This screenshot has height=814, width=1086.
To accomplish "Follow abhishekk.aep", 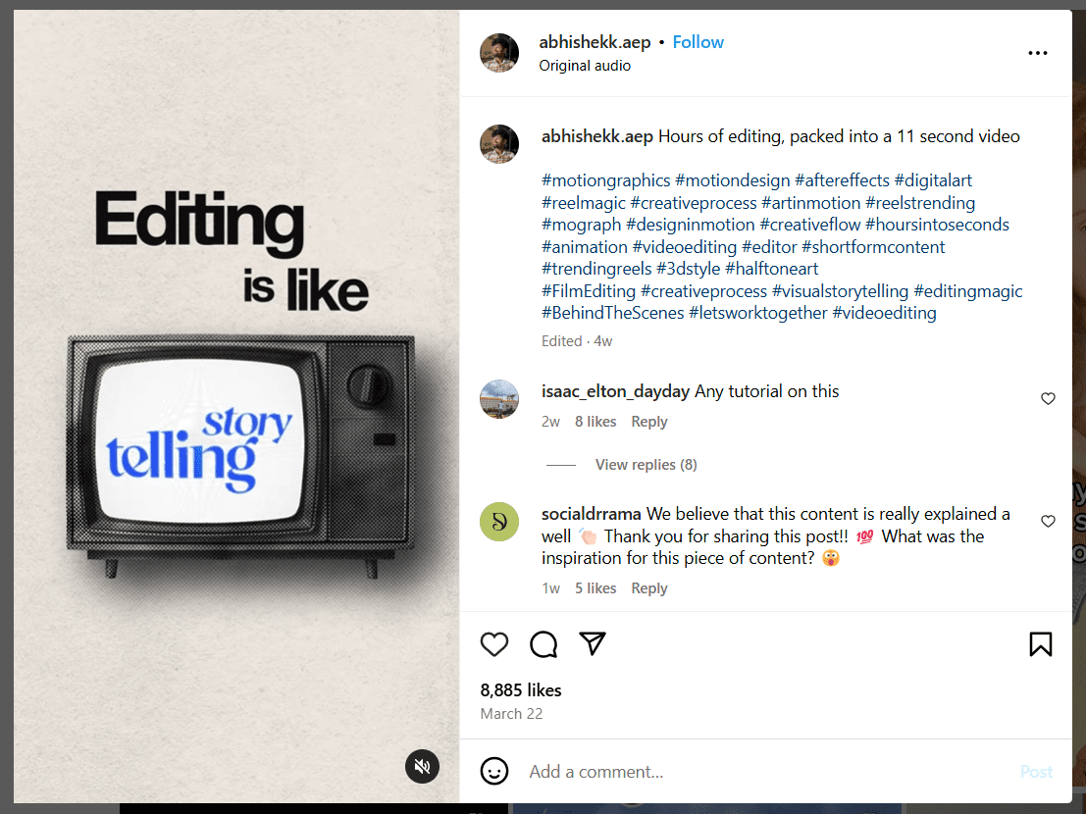I will [x=698, y=42].
